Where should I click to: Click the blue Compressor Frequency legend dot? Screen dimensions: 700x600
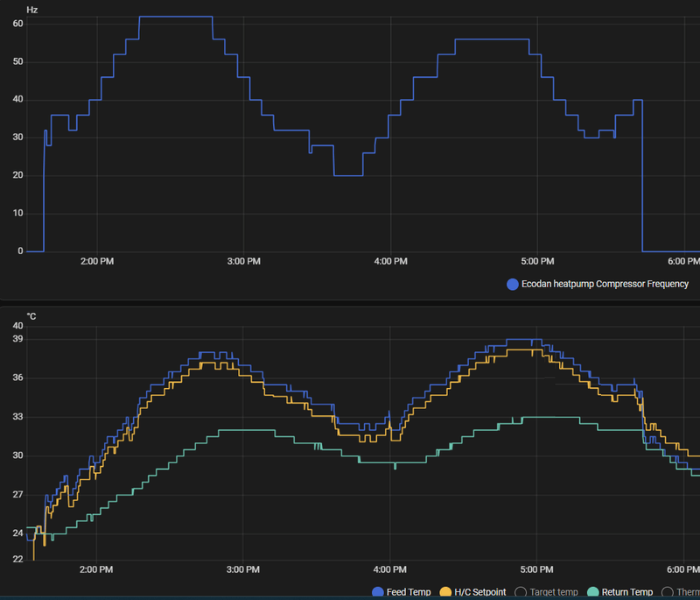click(513, 284)
